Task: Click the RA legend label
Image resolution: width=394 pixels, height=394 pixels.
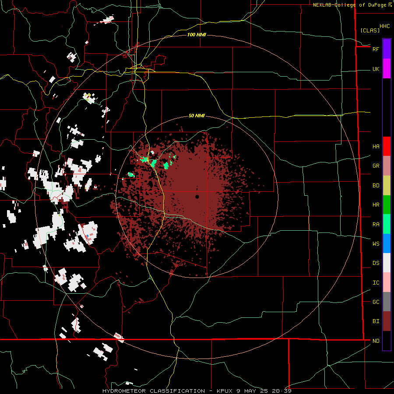Action: 376,225
